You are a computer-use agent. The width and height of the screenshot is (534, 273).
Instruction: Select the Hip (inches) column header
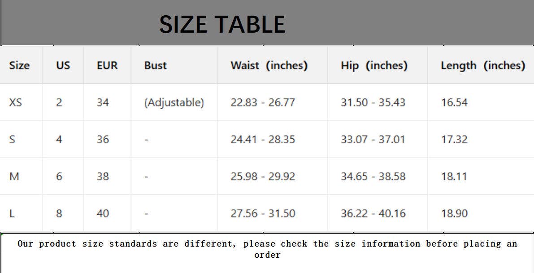pos(374,65)
